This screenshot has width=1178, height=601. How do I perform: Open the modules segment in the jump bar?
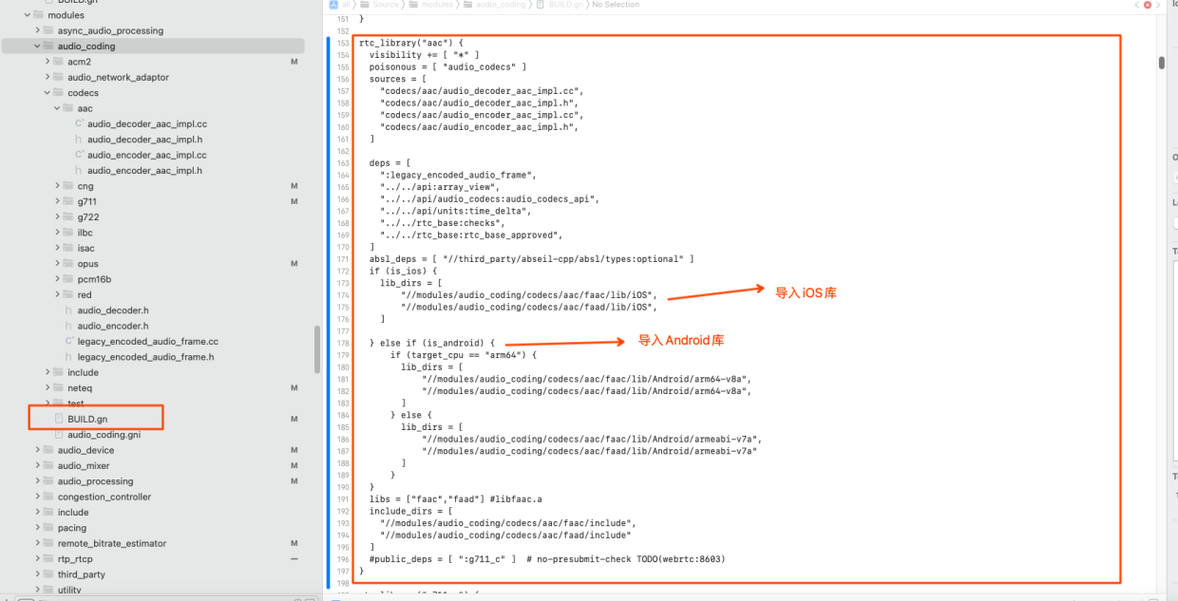[440, 6]
